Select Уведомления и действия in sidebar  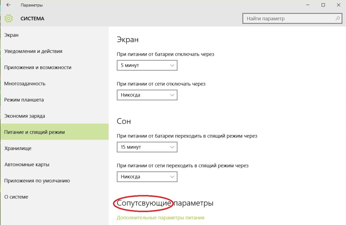point(33,51)
